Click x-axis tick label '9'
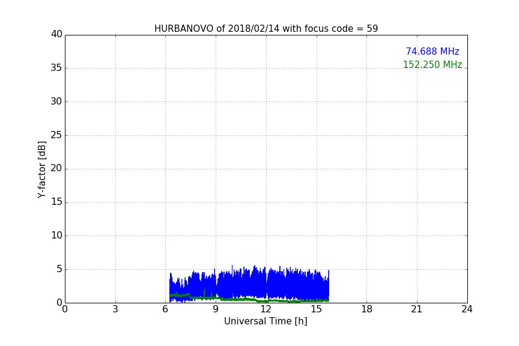The width and height of the screenshot is (519, 346). coord(216,309)
